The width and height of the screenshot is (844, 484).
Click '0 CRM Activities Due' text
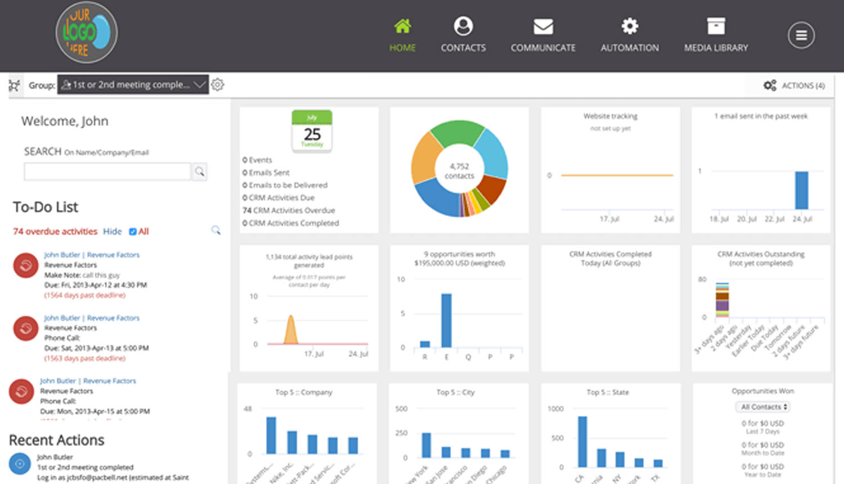[x=279, y=198]
